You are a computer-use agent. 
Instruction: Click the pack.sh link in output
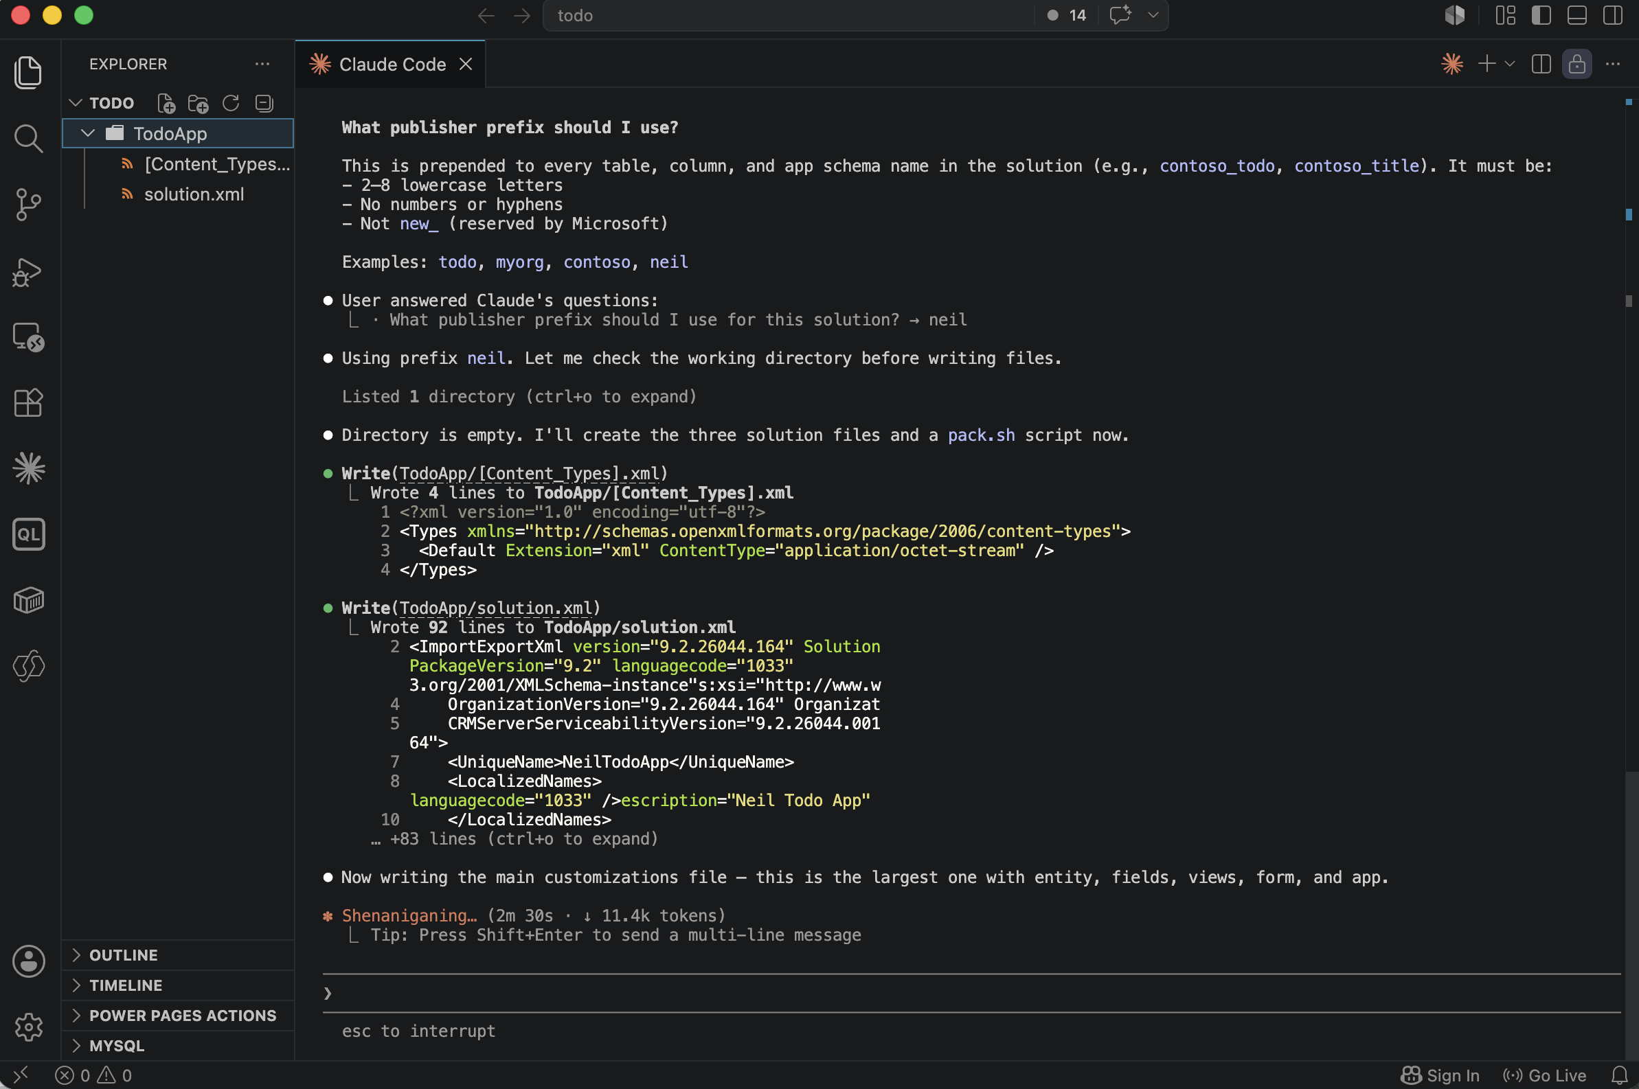[x=980, y=435]
